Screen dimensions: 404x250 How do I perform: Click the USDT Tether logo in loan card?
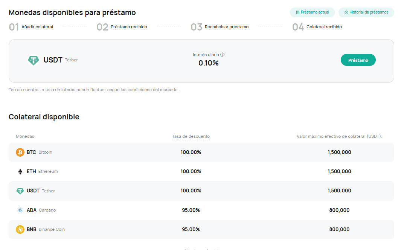[34, 60]
